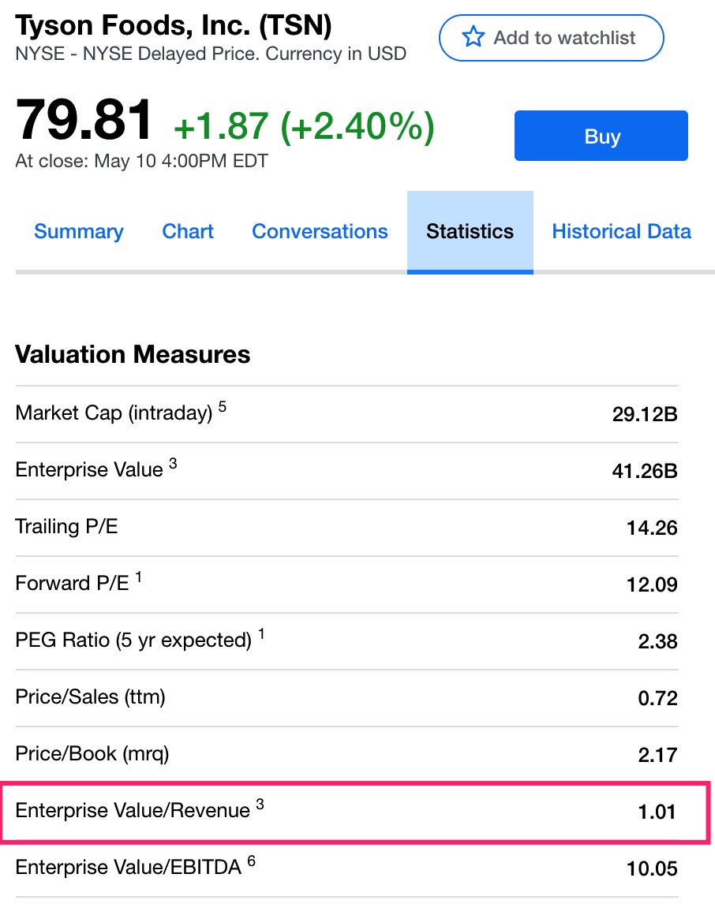Image resolution: width=715 pixels, height=915 pixels.
Task: Switch to the Chart tab
Action: click(188, 232)
